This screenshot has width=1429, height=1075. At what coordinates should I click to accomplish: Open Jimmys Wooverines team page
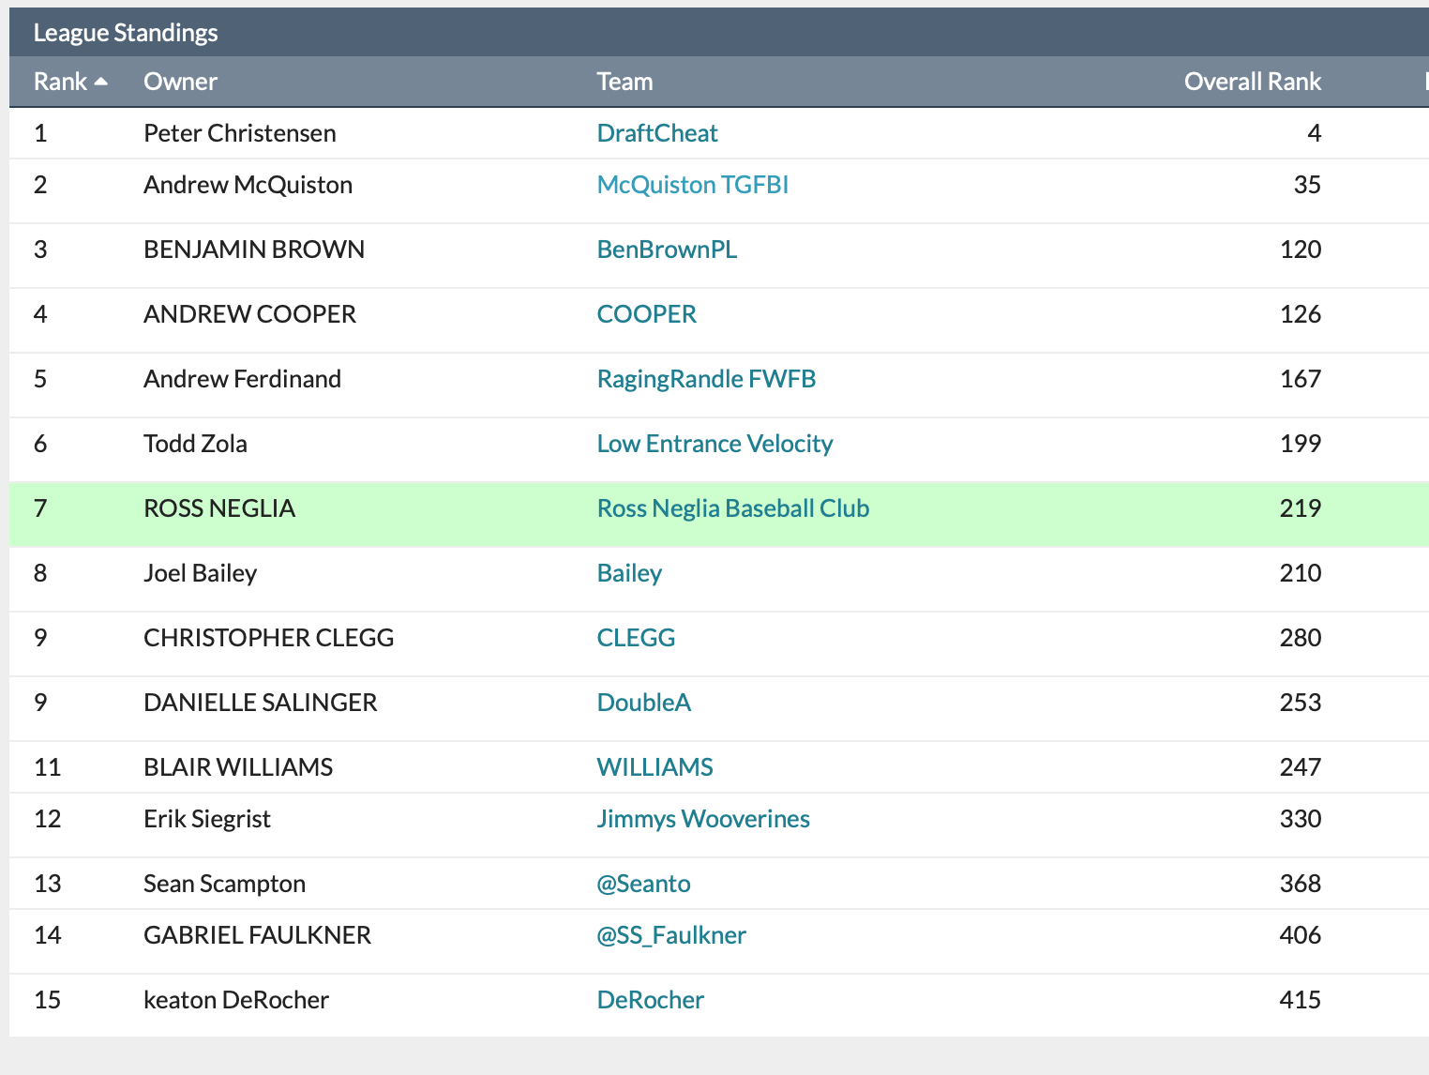pyautogui.click(x=703, y=819)
